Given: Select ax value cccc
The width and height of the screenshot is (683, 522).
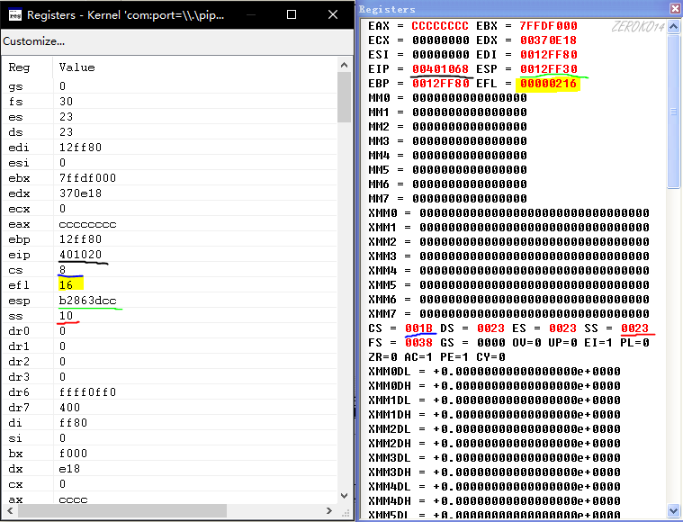Looking at the screenshot, I should click(x=73, y=499).
